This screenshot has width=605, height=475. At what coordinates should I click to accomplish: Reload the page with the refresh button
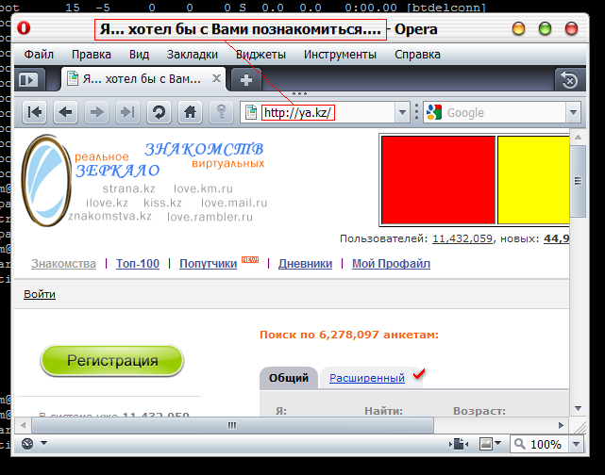(x=159, y=112)
